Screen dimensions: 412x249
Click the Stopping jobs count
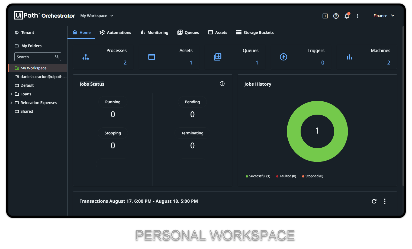pos(113,145)
